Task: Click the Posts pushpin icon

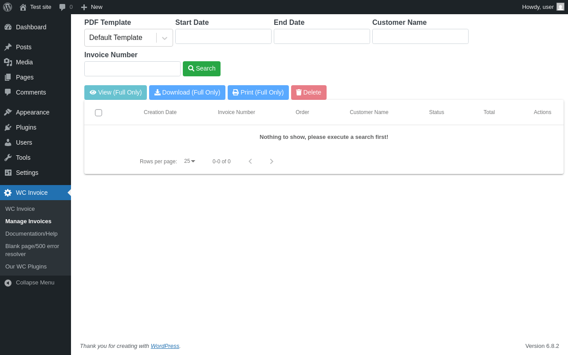Action: tap(8, 47)
